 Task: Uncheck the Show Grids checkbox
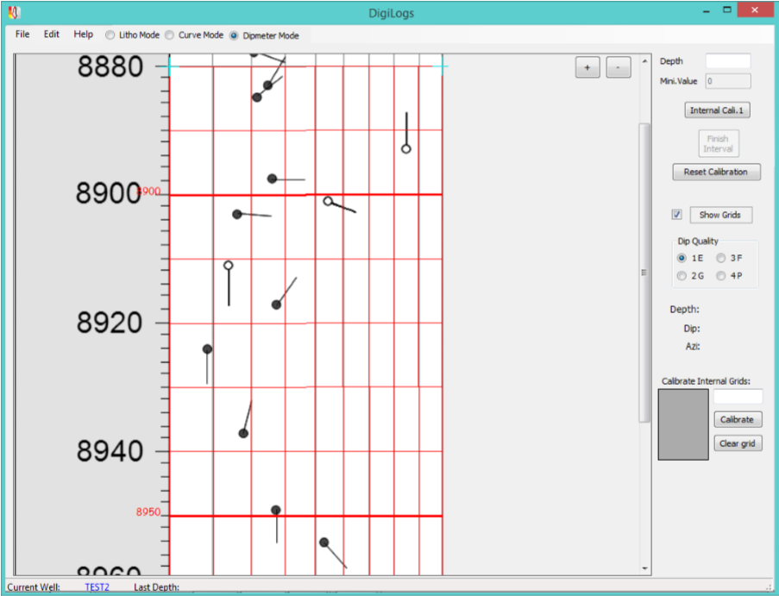tap(677, 215)
